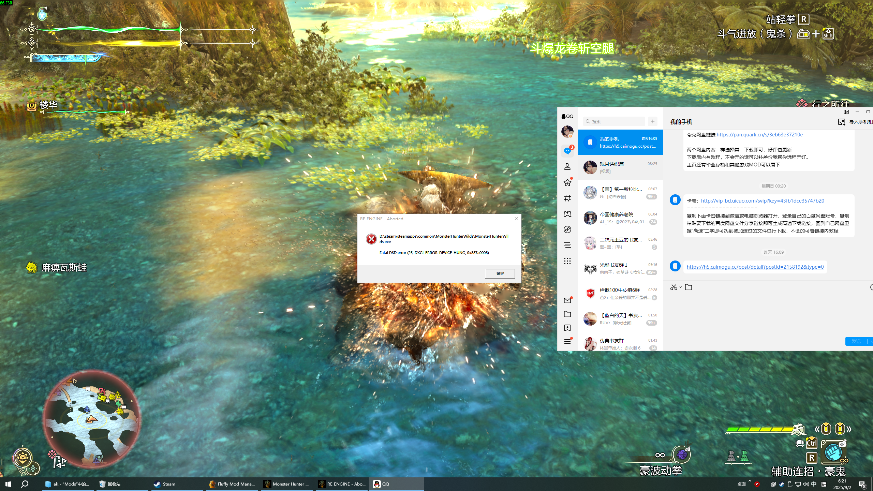The height and width of the screenshot is (491, 873).
Task: Open the vip-bd.uicuo.com link in chat
Action: [x=763, y=201]
